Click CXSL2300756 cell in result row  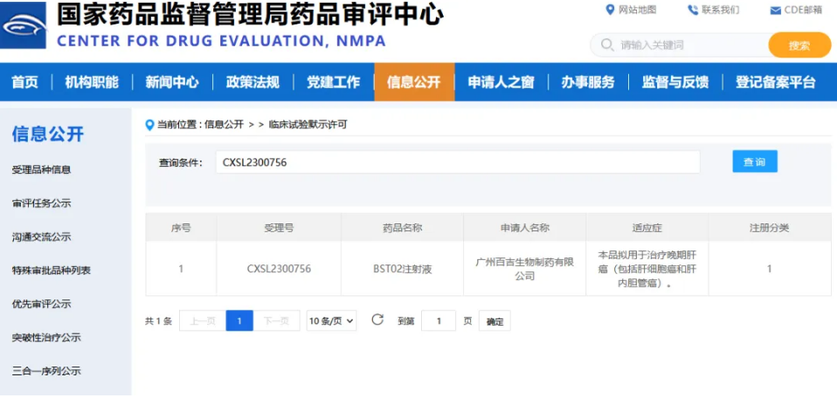click(x=279, y=269)
